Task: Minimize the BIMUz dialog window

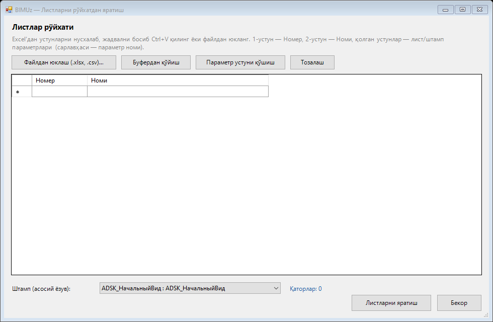Action: tap(446, 10)
